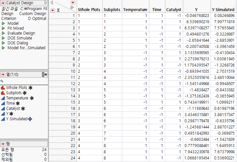
Task: Select Temperature in columns list
Action: pos(17,98)
